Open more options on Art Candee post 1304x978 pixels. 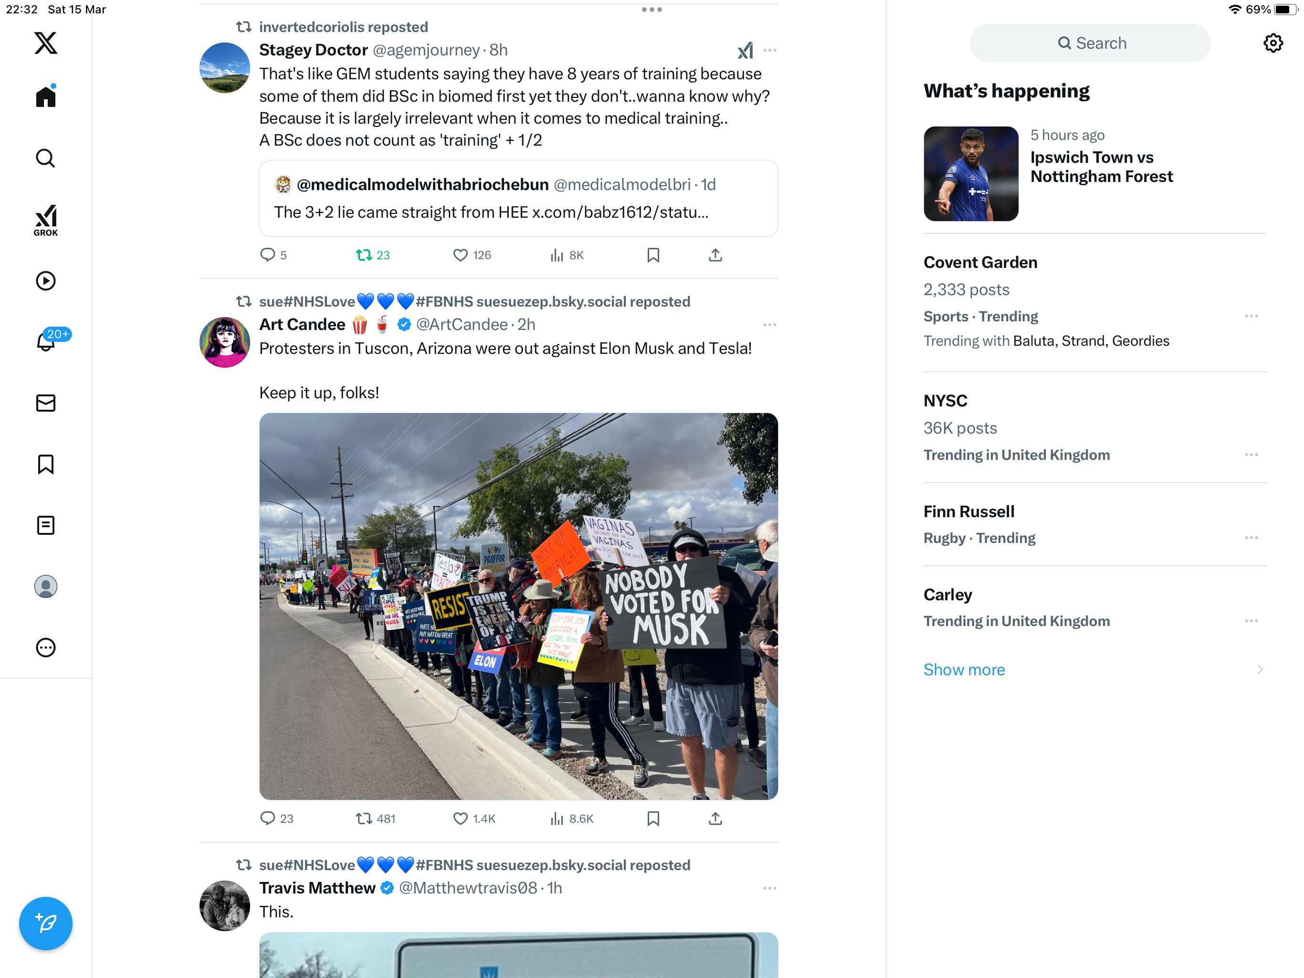click(x=769, y=324)
